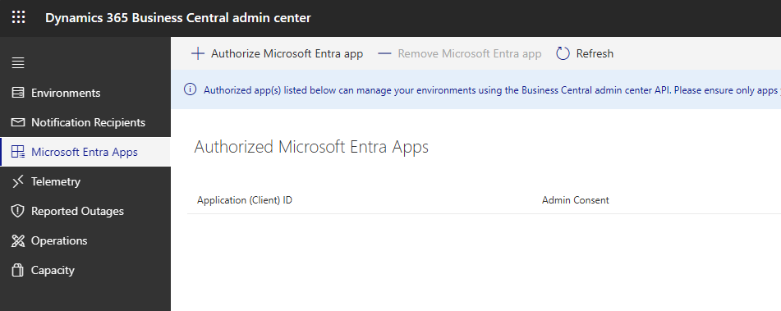
Task: Click the plus icon for authorizing app
Action: point(198,53)
